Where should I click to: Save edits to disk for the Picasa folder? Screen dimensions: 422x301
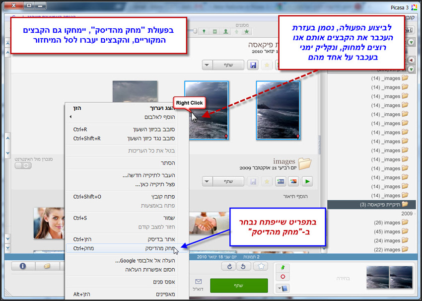[253, 65]
